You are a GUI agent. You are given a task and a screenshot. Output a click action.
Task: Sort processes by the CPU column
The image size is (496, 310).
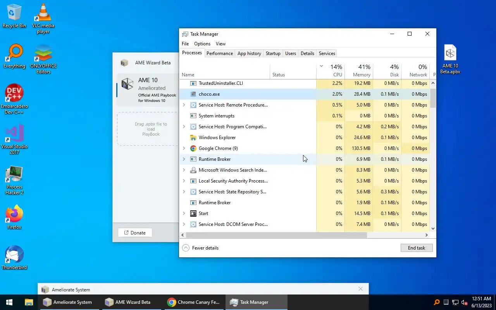tap(331, 70)
